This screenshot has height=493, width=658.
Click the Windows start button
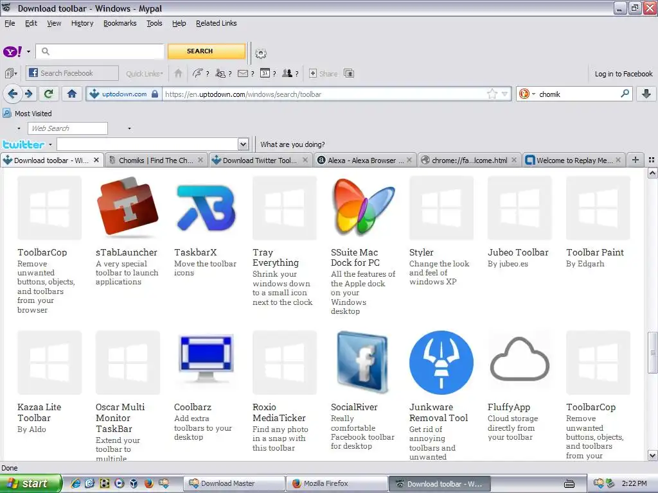point(30,483)
